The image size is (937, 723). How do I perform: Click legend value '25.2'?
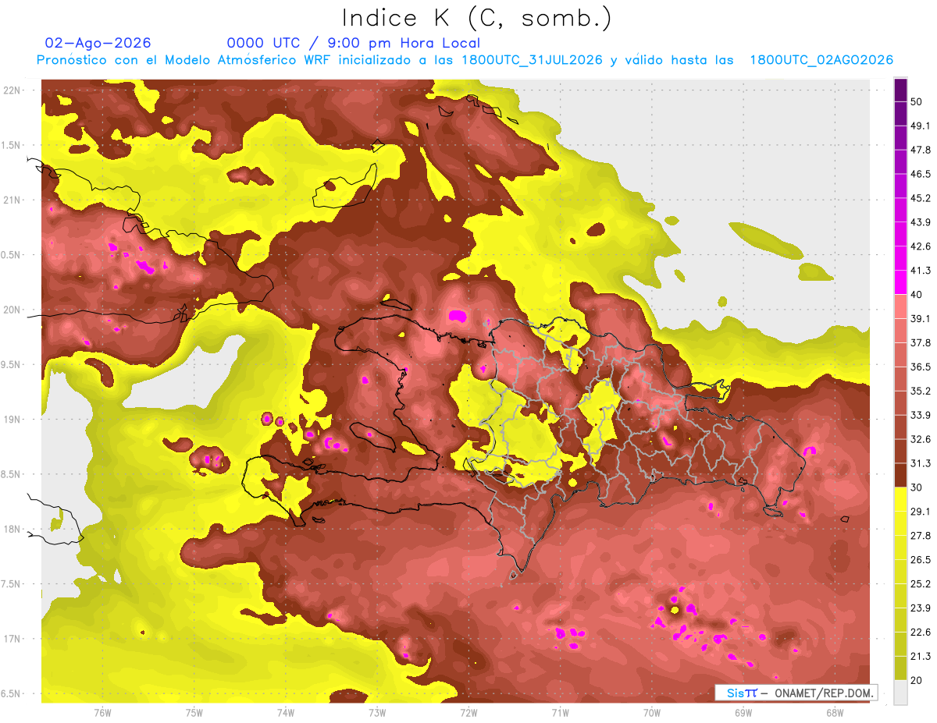point(921,584)
